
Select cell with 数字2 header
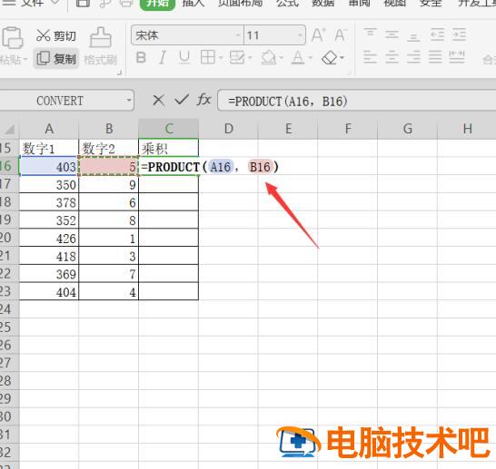coord(109,148)
